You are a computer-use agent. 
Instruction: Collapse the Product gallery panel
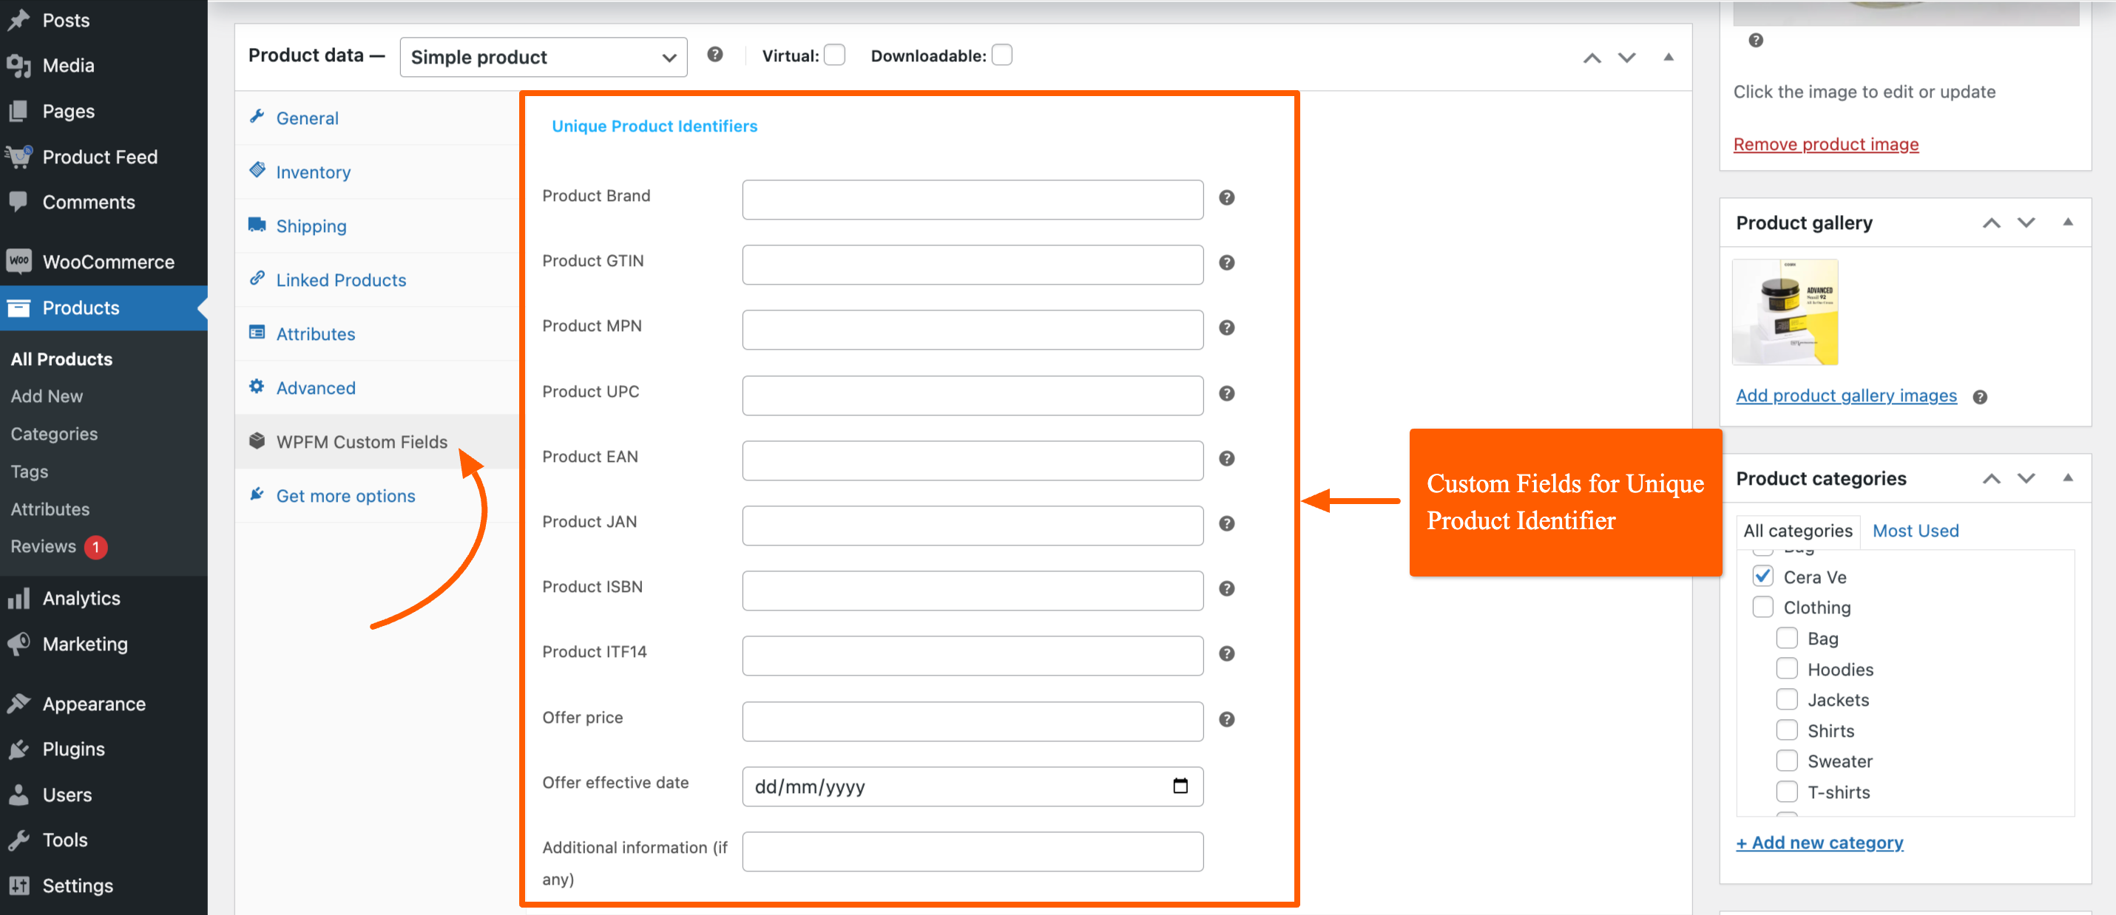point(2067,222)
